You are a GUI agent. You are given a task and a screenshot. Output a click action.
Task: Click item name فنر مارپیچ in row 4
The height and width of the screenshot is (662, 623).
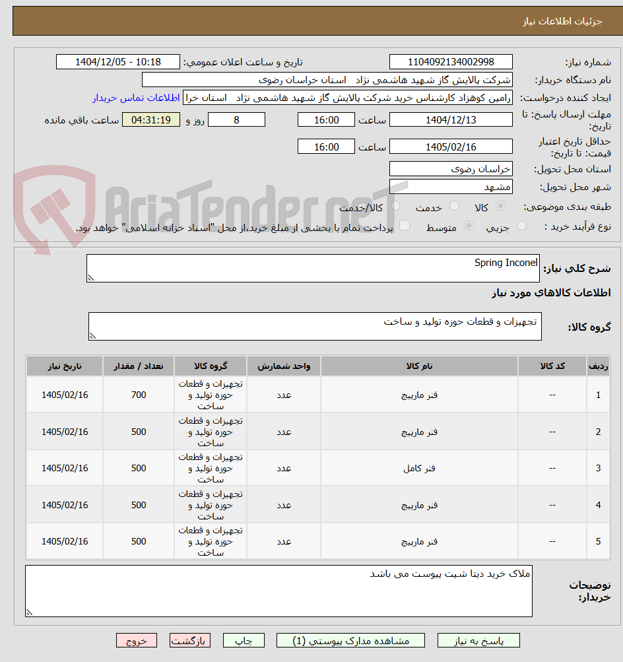coord(419,505)
